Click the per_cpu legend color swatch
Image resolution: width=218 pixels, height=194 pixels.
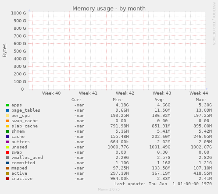pyautogui.click(x=7, y=116)
